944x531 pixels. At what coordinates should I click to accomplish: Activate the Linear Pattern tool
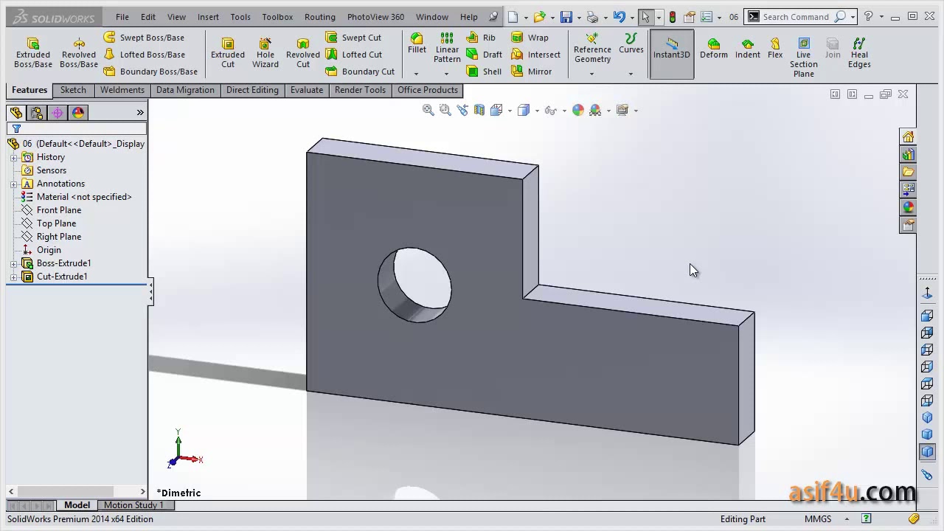[447, 48]
